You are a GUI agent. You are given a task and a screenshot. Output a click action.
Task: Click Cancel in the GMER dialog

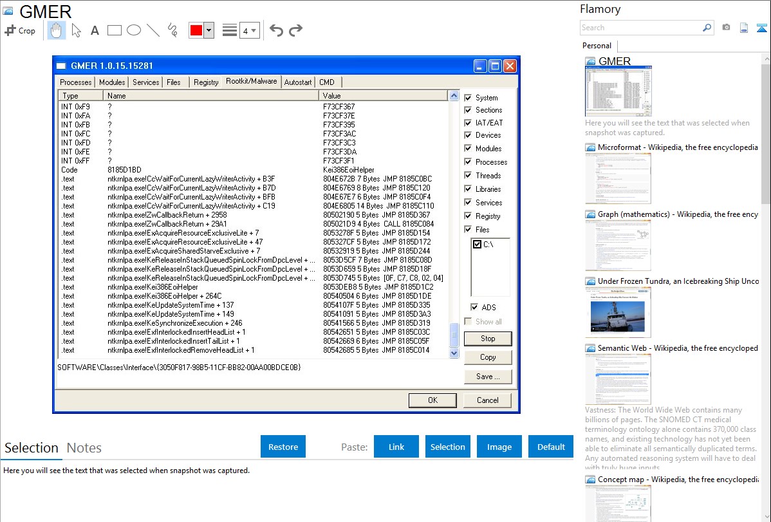pyautogui.click(x=487, y=400)
